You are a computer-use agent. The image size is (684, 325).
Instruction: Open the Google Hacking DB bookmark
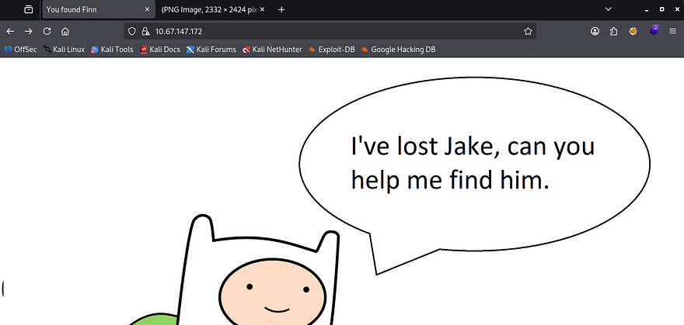click(397, 50)
